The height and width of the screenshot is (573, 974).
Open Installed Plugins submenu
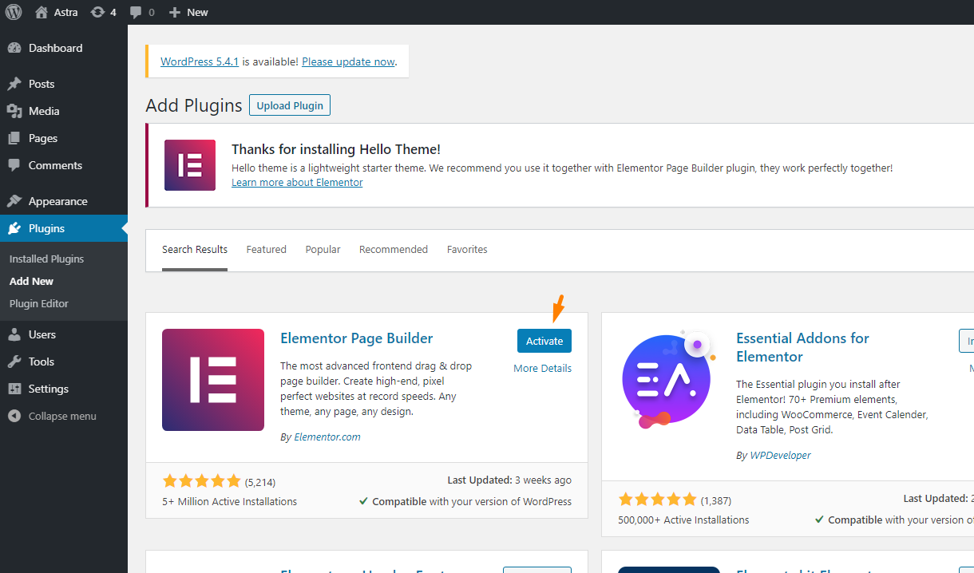[46, 259]
